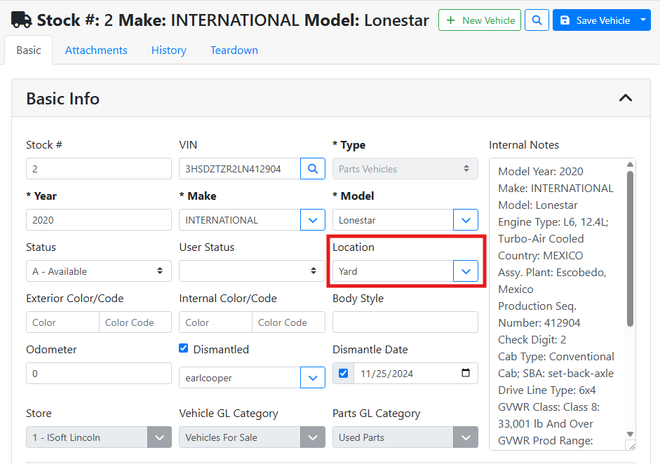Screen dimensions: 660x464
Task: Uncheck the Dismantled checkbox
Action: point(184,349)
